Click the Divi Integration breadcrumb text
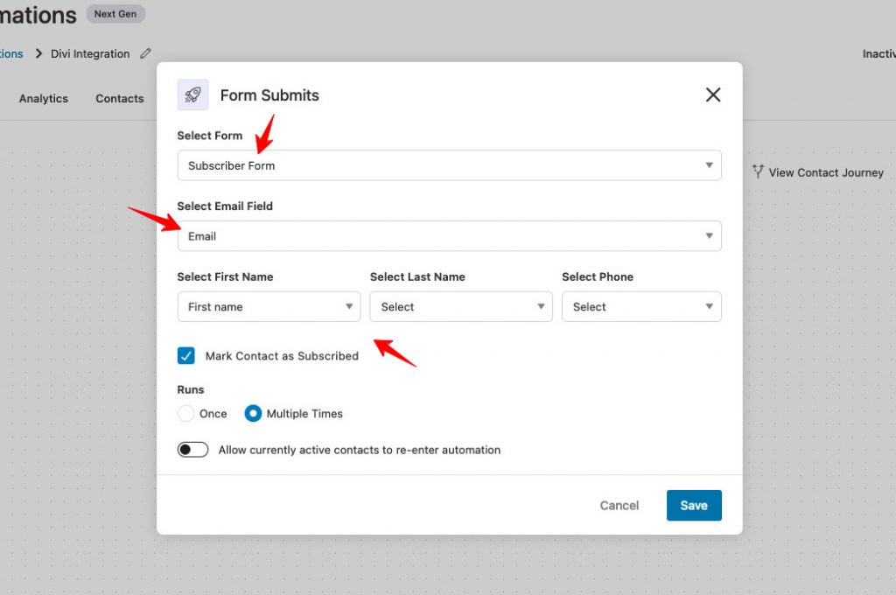The image size is (896, 595). point(90,53)
